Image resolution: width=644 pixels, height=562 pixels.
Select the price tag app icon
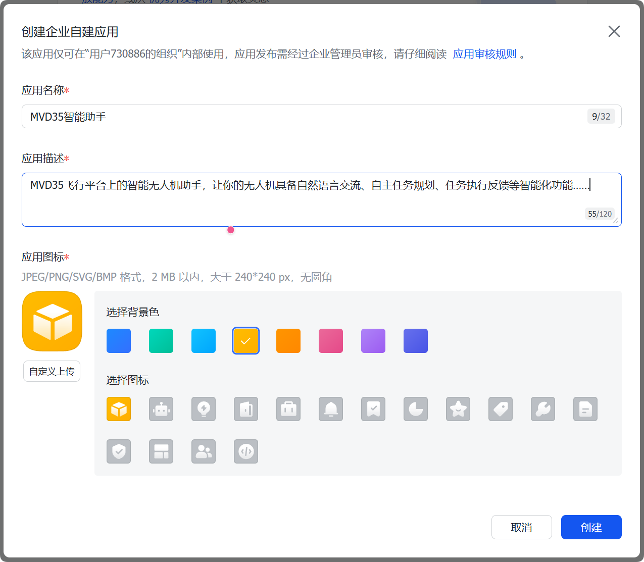coord(501,409)
